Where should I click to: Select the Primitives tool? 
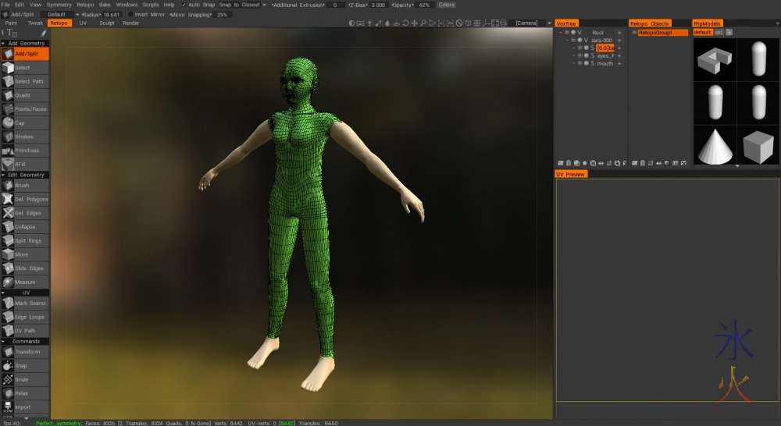tap(27, 151)
